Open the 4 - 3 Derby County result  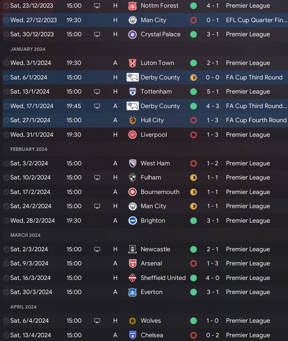point(213,106)
